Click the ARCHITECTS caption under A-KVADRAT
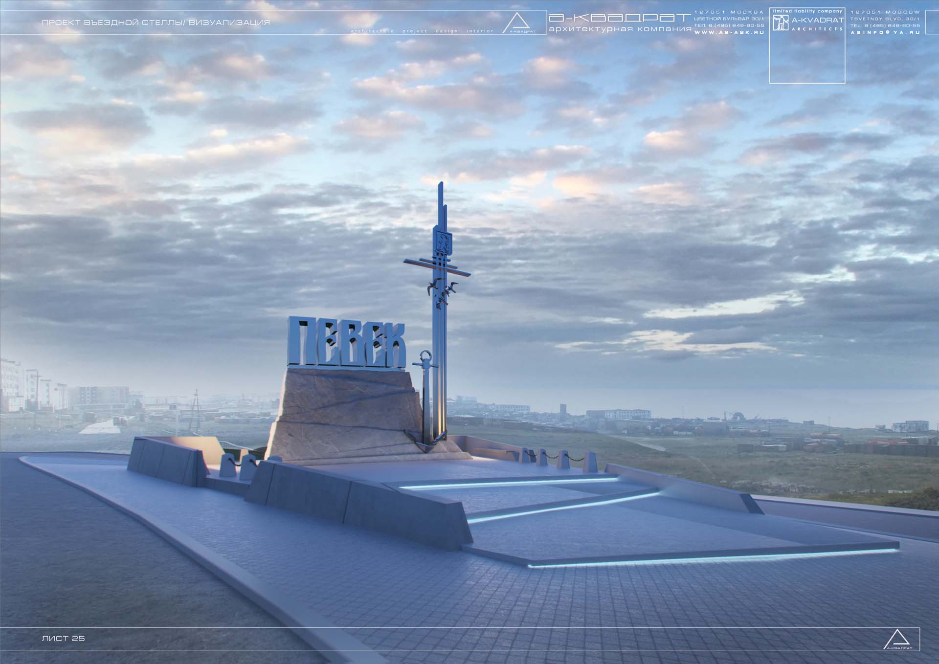This screenshot has width=939, height=664. (818, 29)
